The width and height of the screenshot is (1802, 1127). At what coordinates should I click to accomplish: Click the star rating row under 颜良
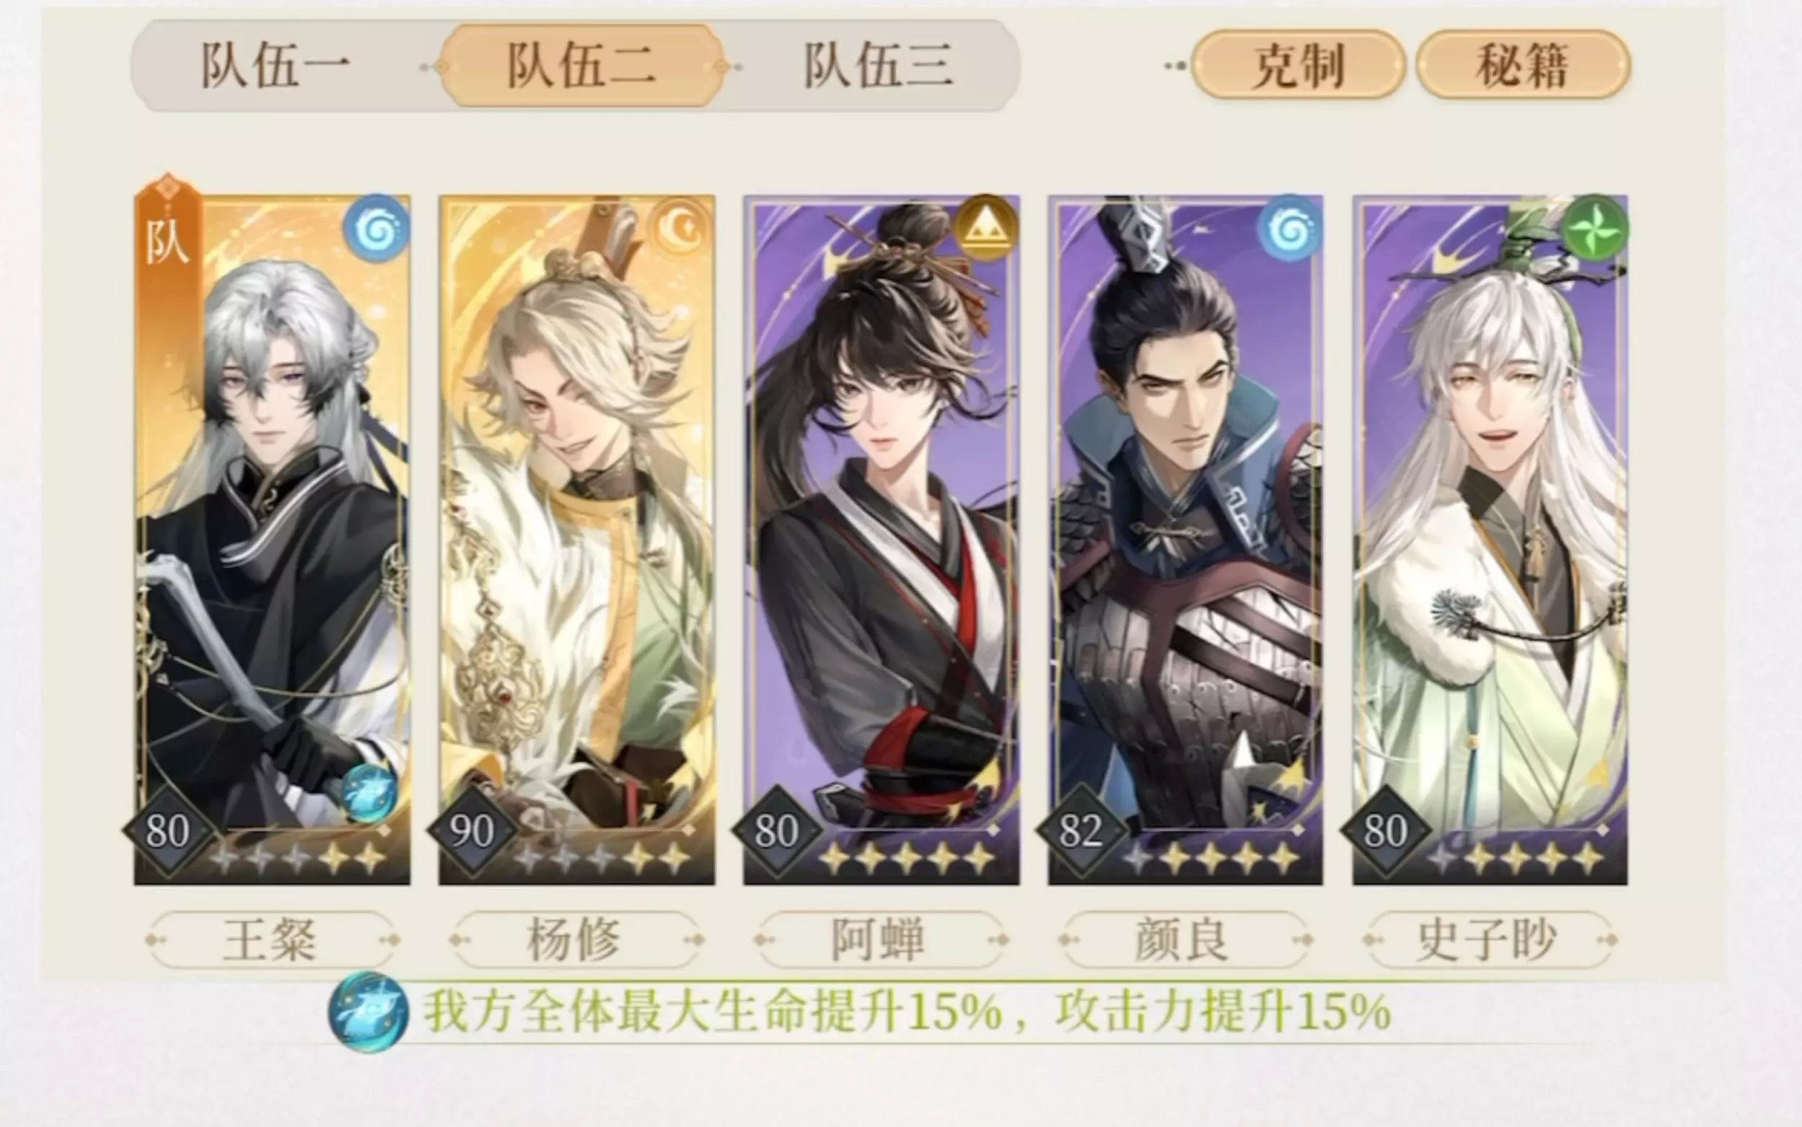[1212, 859]
